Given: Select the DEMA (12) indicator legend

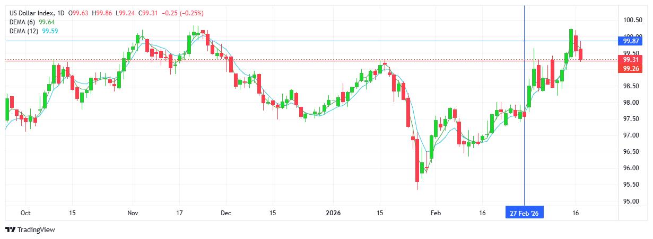Looking at the screenshot, I should coord(25,31).
